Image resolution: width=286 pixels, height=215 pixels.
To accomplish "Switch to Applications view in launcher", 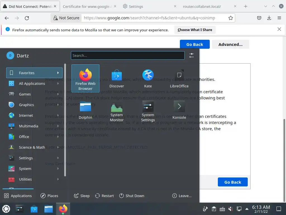I will pyautogui.click(x=18, y=196).
